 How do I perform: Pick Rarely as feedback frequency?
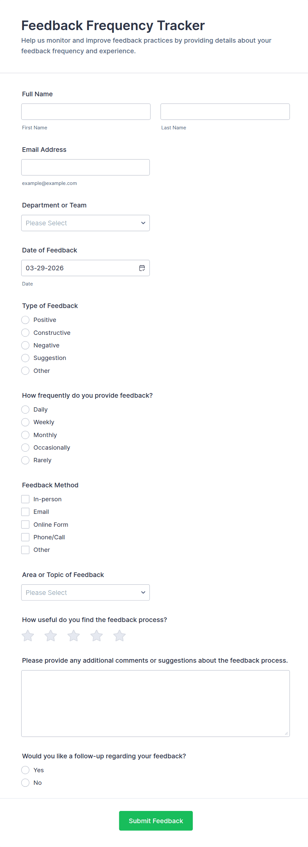[26, 460]
